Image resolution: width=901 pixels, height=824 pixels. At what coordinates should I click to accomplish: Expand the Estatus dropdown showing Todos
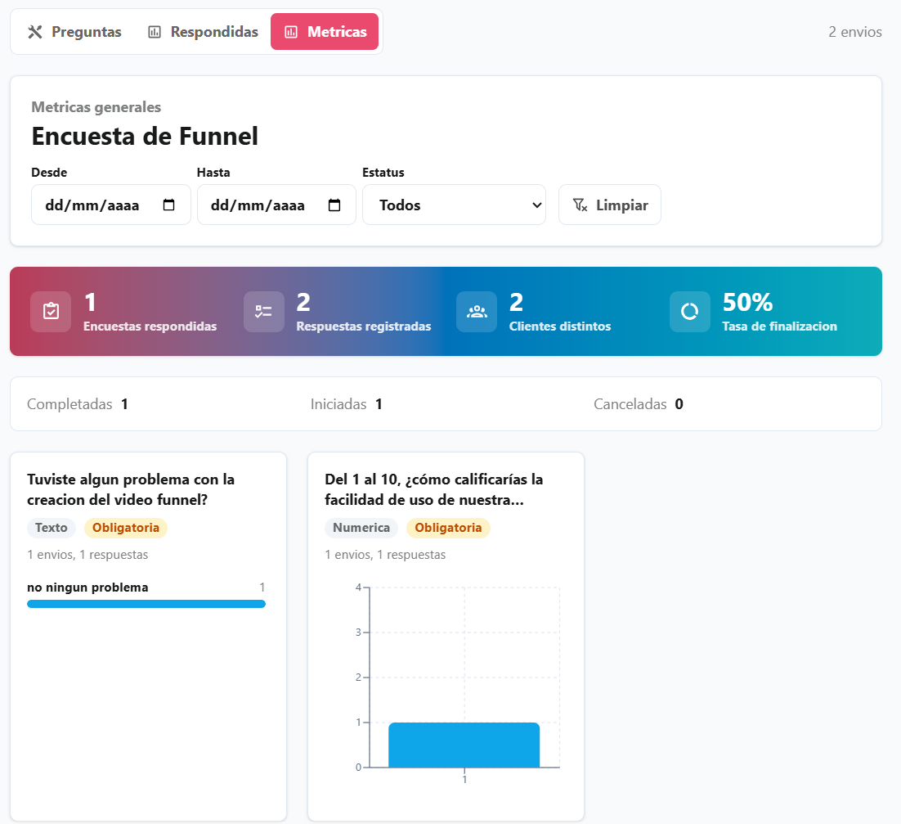click(454, 205)
